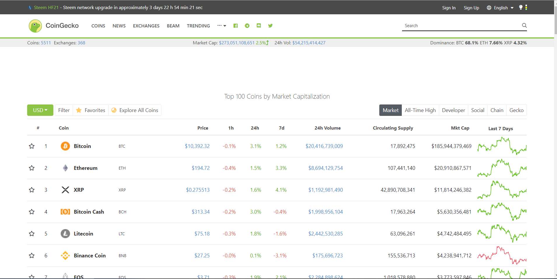Star XRP as a favorite
Viewport: 557px width, 279px height.
point(32,190)
